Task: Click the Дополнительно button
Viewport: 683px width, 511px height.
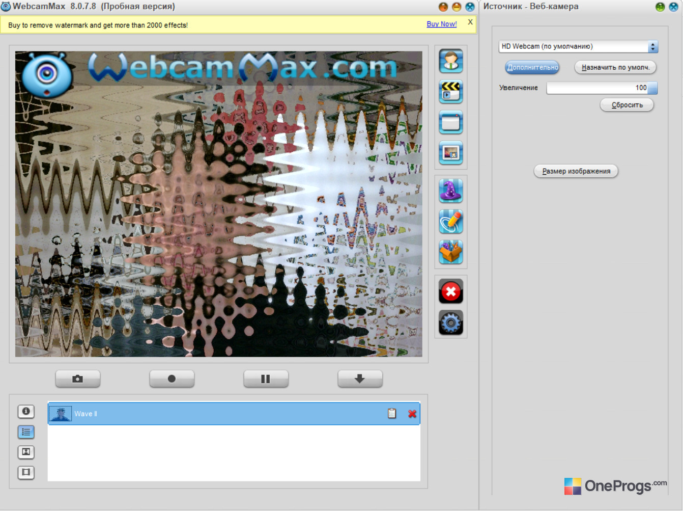Action: [x=532, y=67]
